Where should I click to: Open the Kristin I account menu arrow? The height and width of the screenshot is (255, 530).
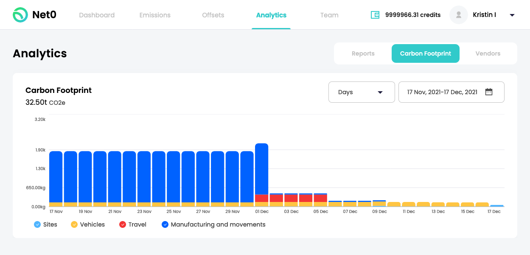(512, 15)
